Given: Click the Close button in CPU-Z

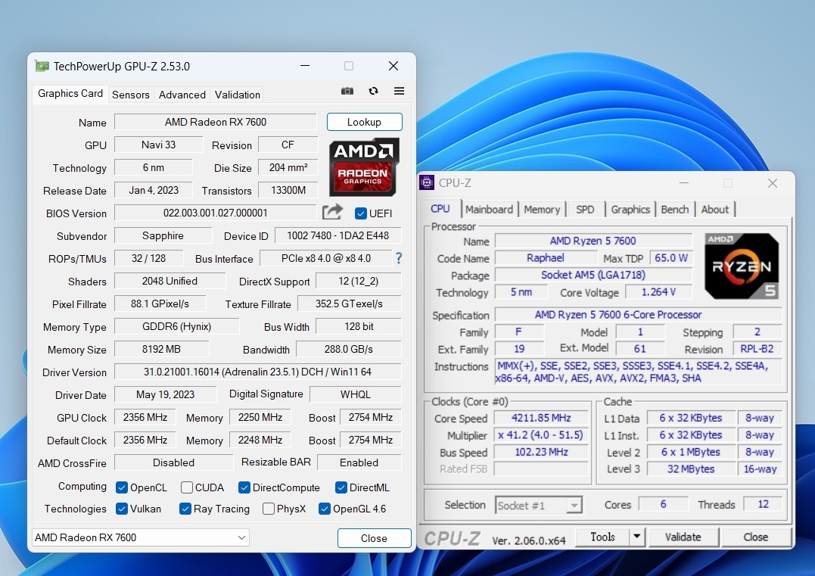Looking at the screenshot, I should (756, 537).
